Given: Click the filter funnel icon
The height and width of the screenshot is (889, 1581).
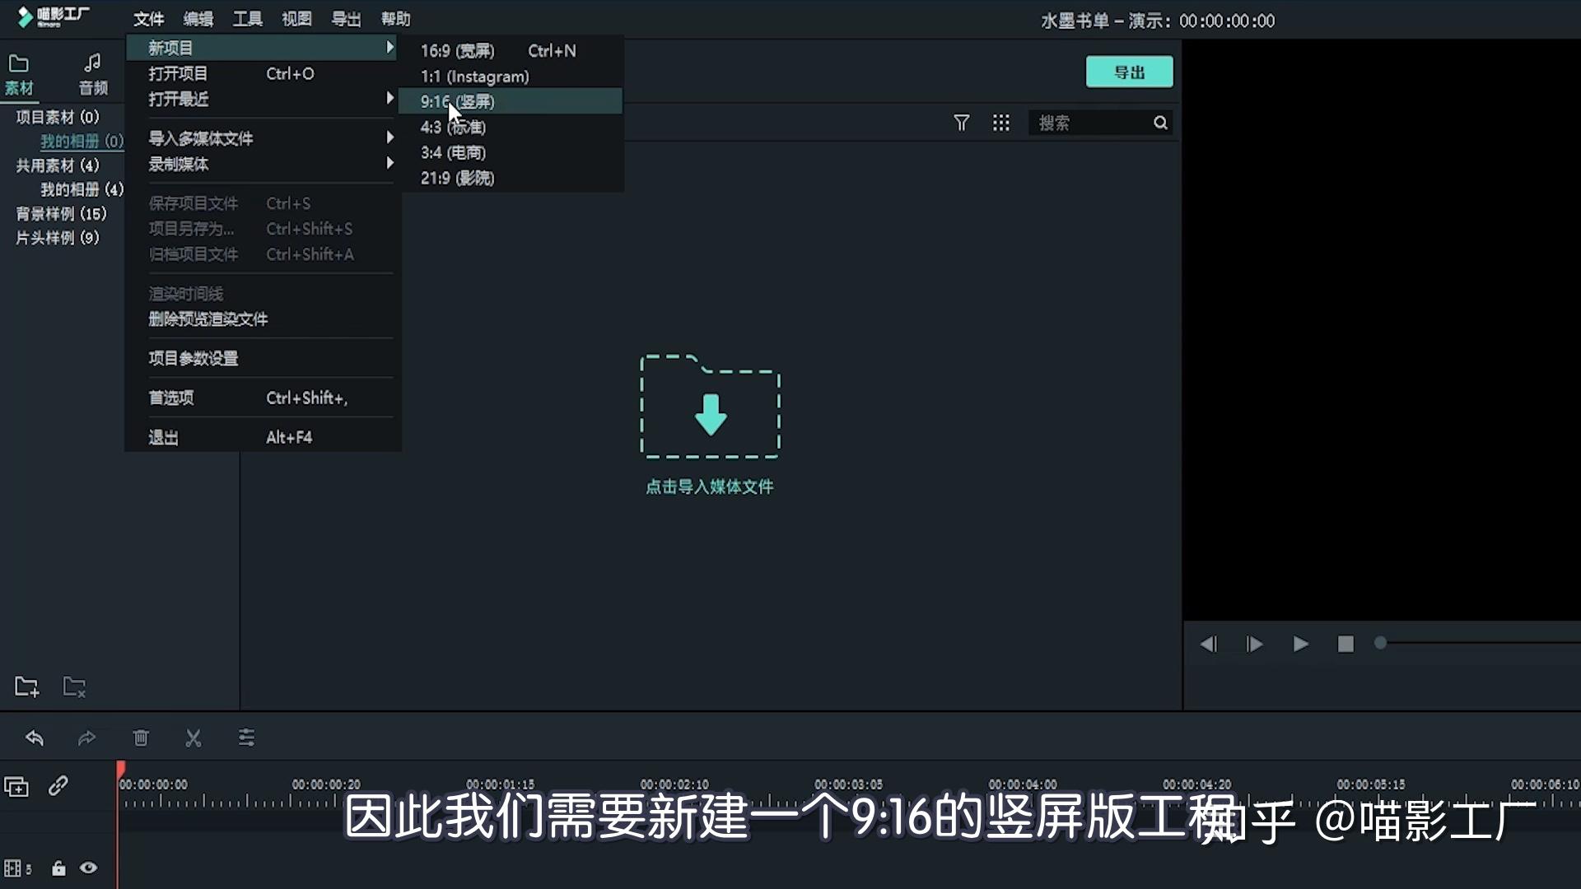Looking at the screenshot, I should pos(961,123).
